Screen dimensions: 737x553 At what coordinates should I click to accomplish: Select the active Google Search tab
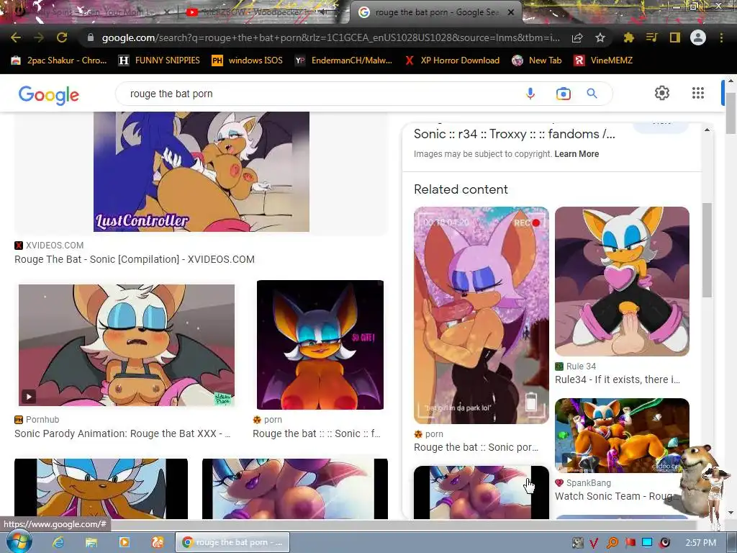pos(435,12)
